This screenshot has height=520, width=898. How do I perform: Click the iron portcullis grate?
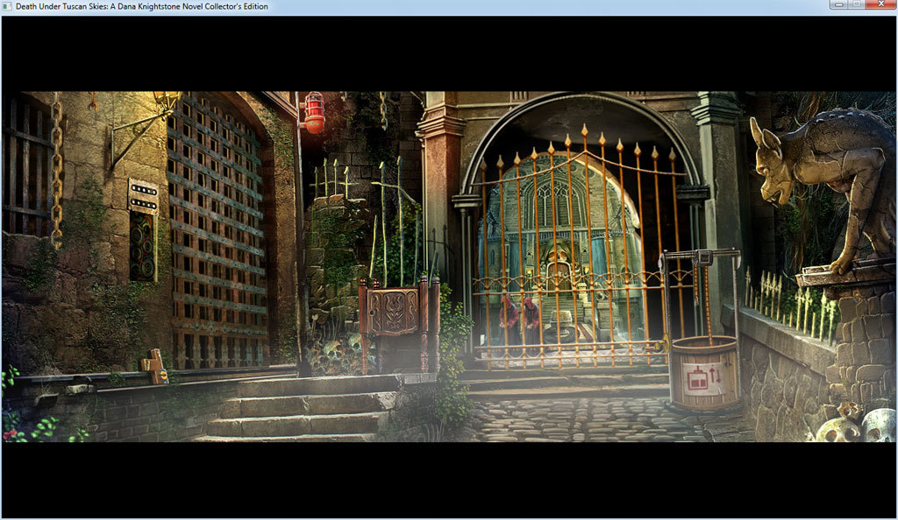217,231
